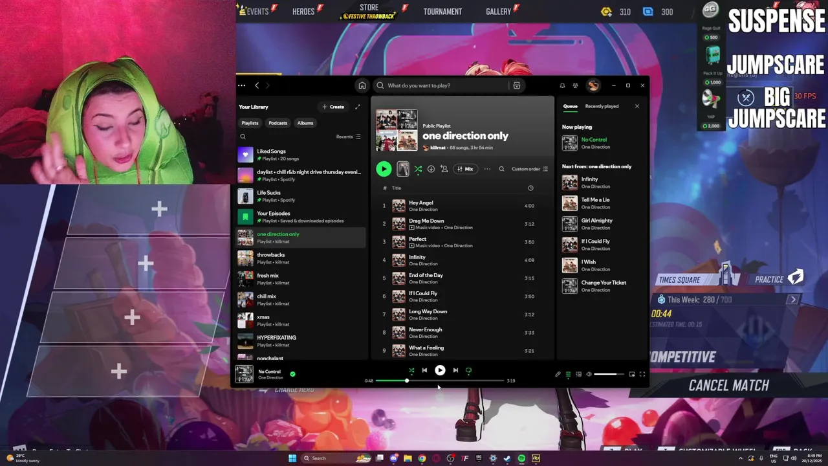Click the player bar Play button
This screenshot has width=828, height=466.
click(440, 370)
